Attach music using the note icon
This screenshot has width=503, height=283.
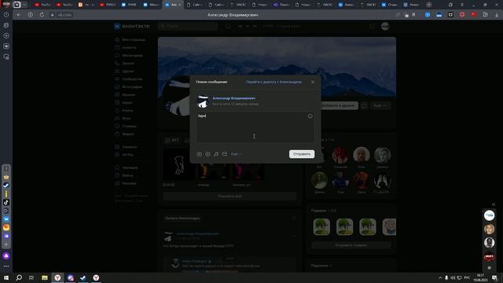[216, 154]
